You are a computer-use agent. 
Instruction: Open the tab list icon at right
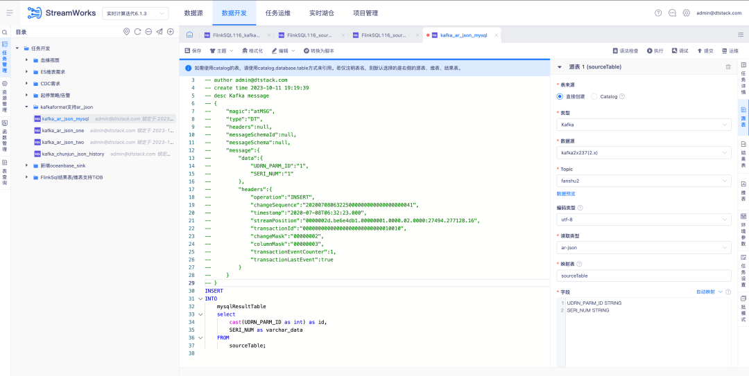[741, 35]
